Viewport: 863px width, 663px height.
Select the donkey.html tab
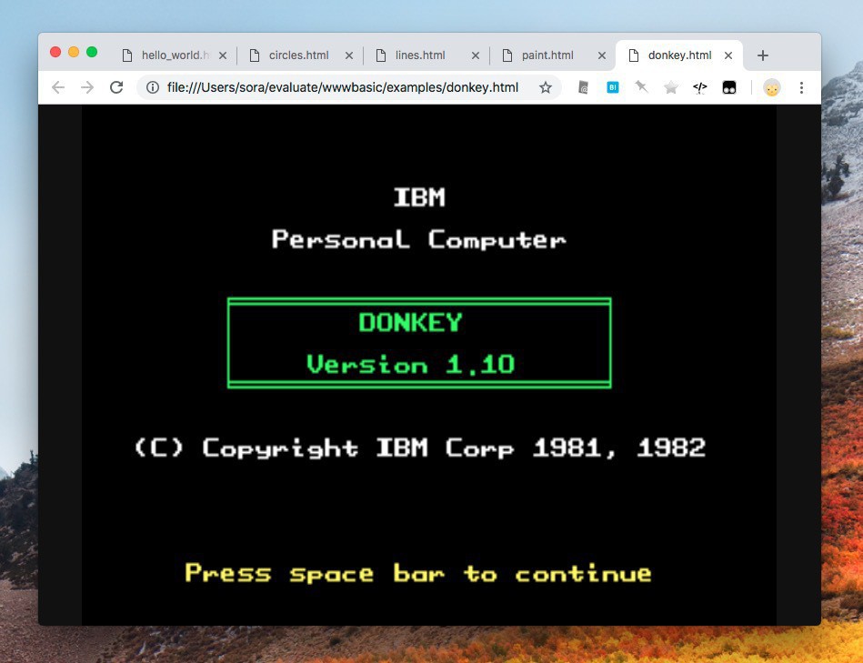coord(679,55)
